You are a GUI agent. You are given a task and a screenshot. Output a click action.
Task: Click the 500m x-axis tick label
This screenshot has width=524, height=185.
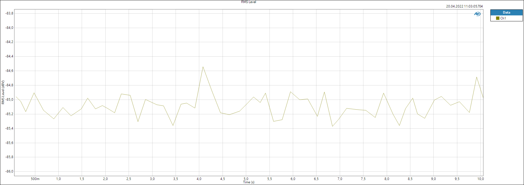tap(35, 179)
